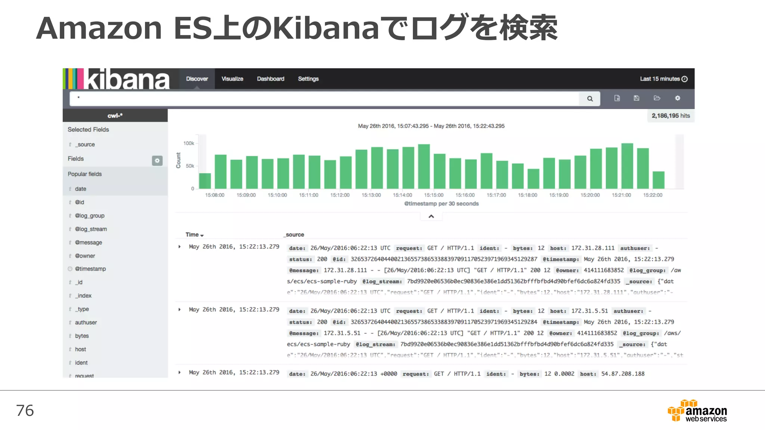Click the clock icon by Last 15 minutes
This screenshot has width=765, height=430.
[x=685, y=79]
